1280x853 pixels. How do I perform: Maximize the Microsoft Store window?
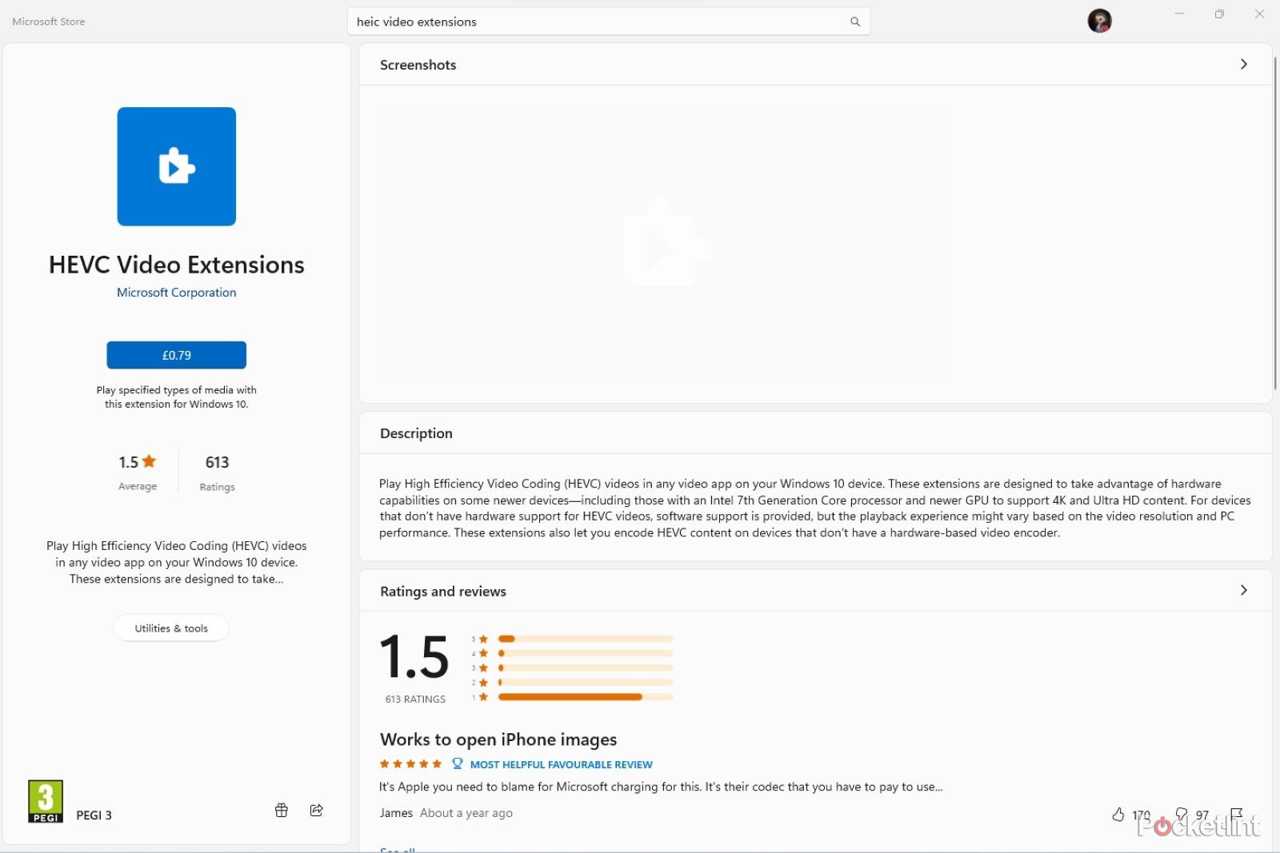(x=1219, y=14)
